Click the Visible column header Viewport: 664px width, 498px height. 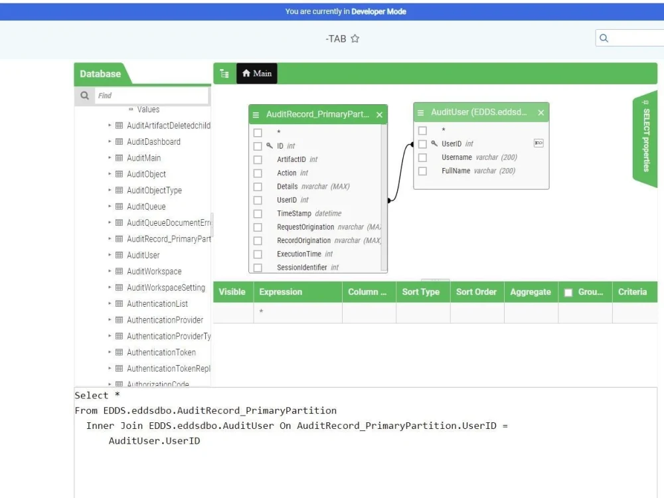click(x=233, y=291)
